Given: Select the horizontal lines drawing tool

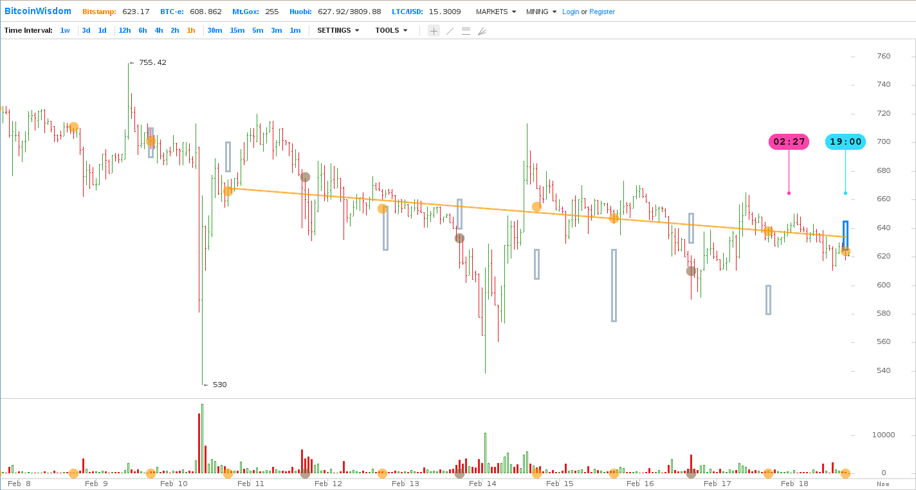Looking at the screenshot, I should (466, 31).
